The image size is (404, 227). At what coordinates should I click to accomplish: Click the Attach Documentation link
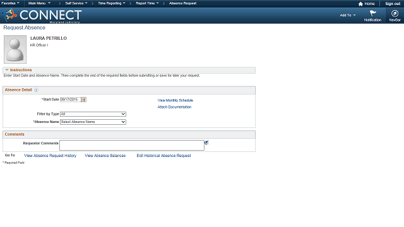(174, 107)
